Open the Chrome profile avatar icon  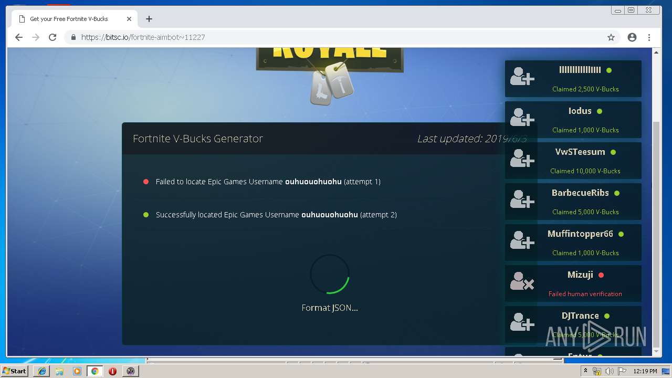(632, 37)
